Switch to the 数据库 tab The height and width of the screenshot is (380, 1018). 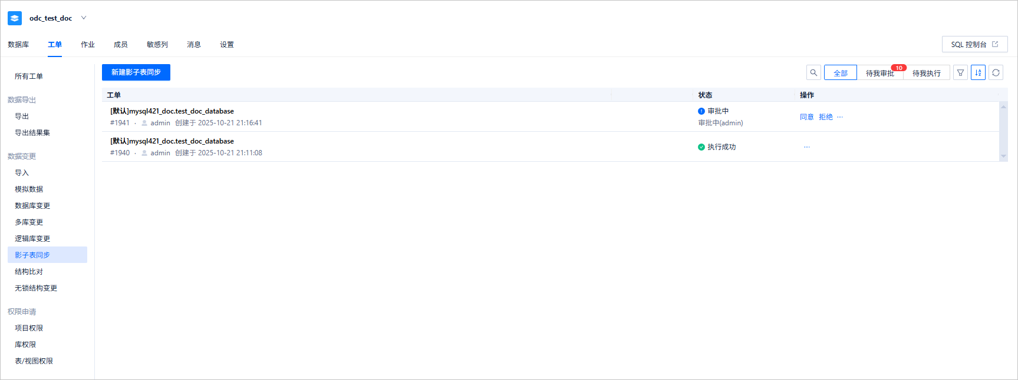[x=18, y=45]
